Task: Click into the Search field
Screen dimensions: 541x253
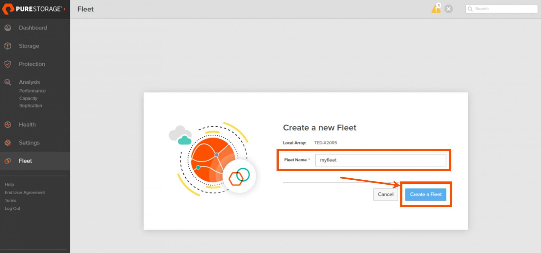Action: (502, 9)
